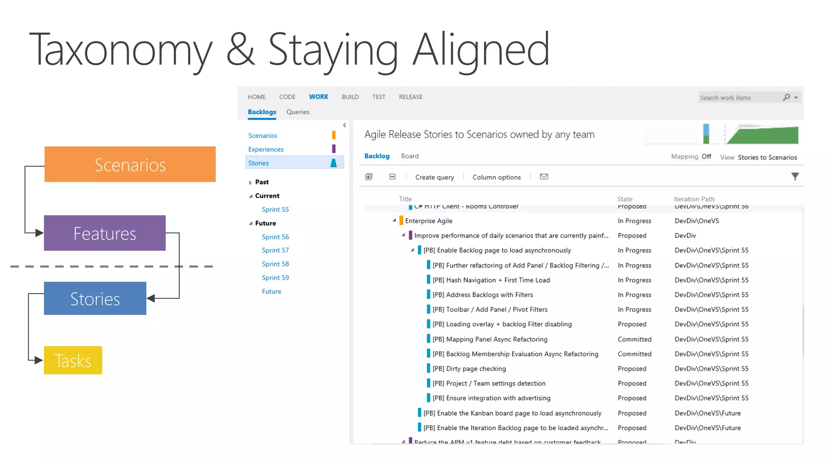Image resolution: width=828 pixels, height=465 pixels.
Task: Click the orange Scenarios color bar
Action: (x=334, y=135)
